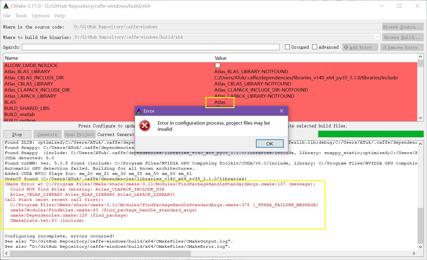Screen dimensions: 427x260
Task: Click the 'Could NOT find Atlas' error line
Action: (87, 189)
